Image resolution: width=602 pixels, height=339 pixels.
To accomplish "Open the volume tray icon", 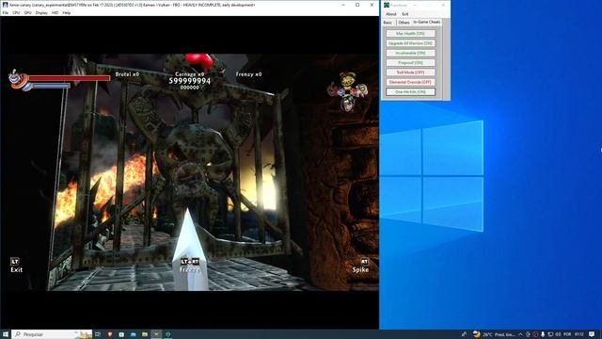I will pyautogui.click(x=558, y=334).
